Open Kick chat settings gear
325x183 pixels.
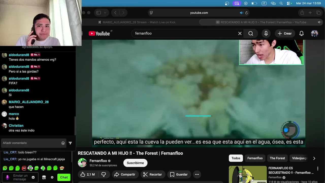(x=52, y=177)
